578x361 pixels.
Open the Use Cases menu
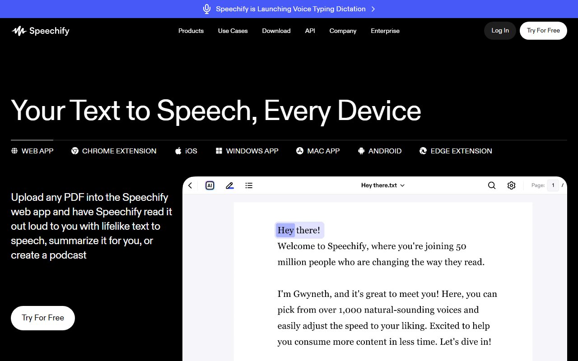233,31
